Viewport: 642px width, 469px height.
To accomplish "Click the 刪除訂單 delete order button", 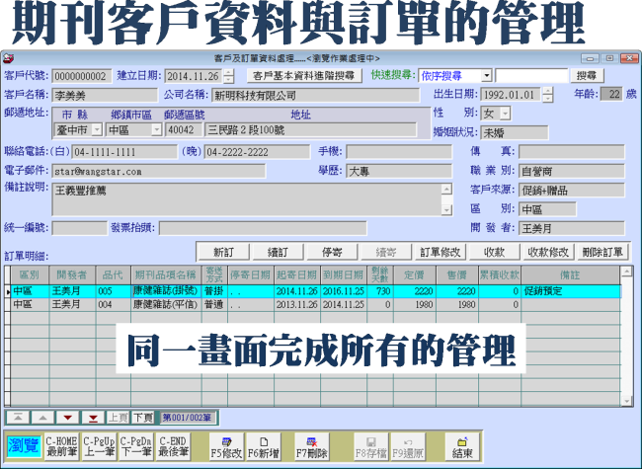I will click(x=602, y=251).
